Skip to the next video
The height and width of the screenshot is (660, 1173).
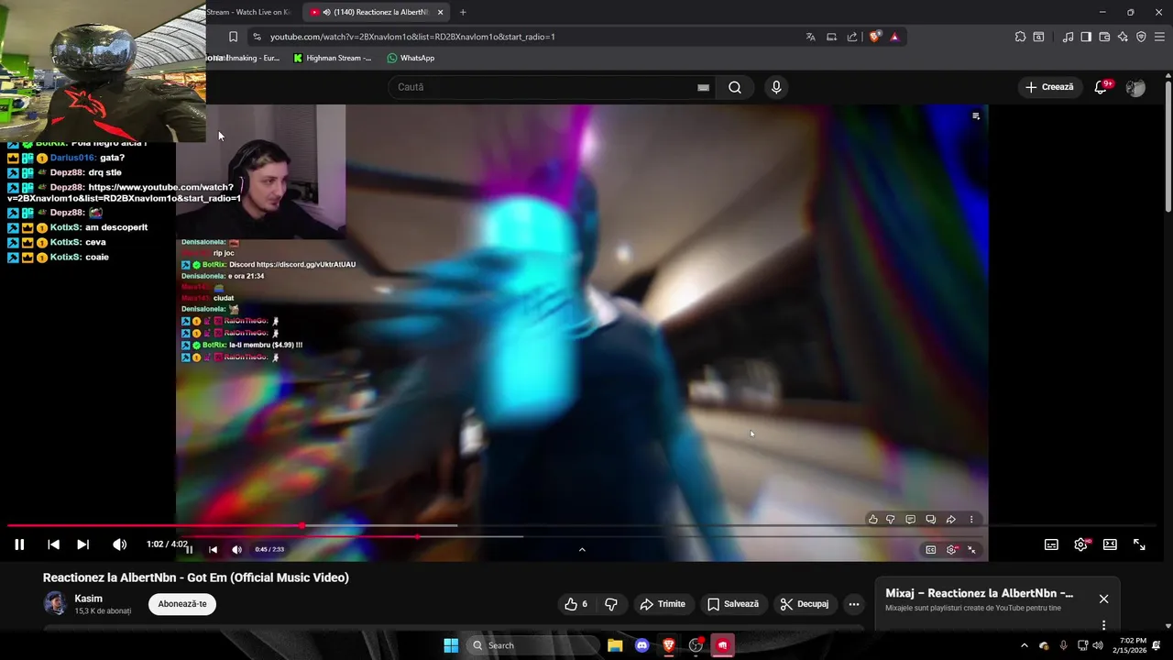(x=82, y=544)
